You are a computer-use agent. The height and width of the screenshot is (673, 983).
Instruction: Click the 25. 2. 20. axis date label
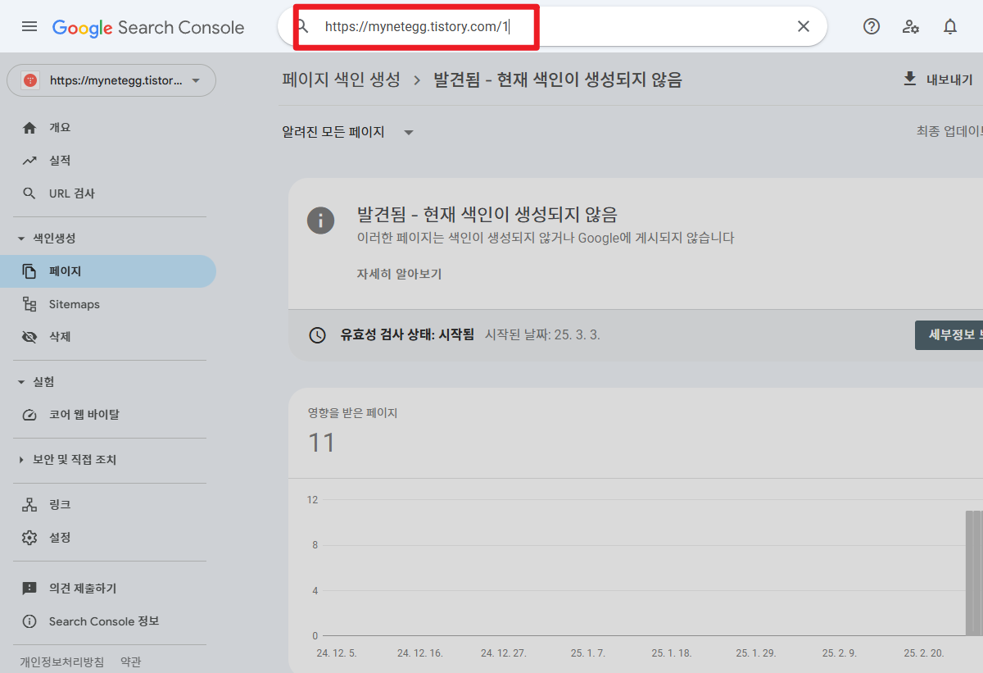(x=925, y=653)
